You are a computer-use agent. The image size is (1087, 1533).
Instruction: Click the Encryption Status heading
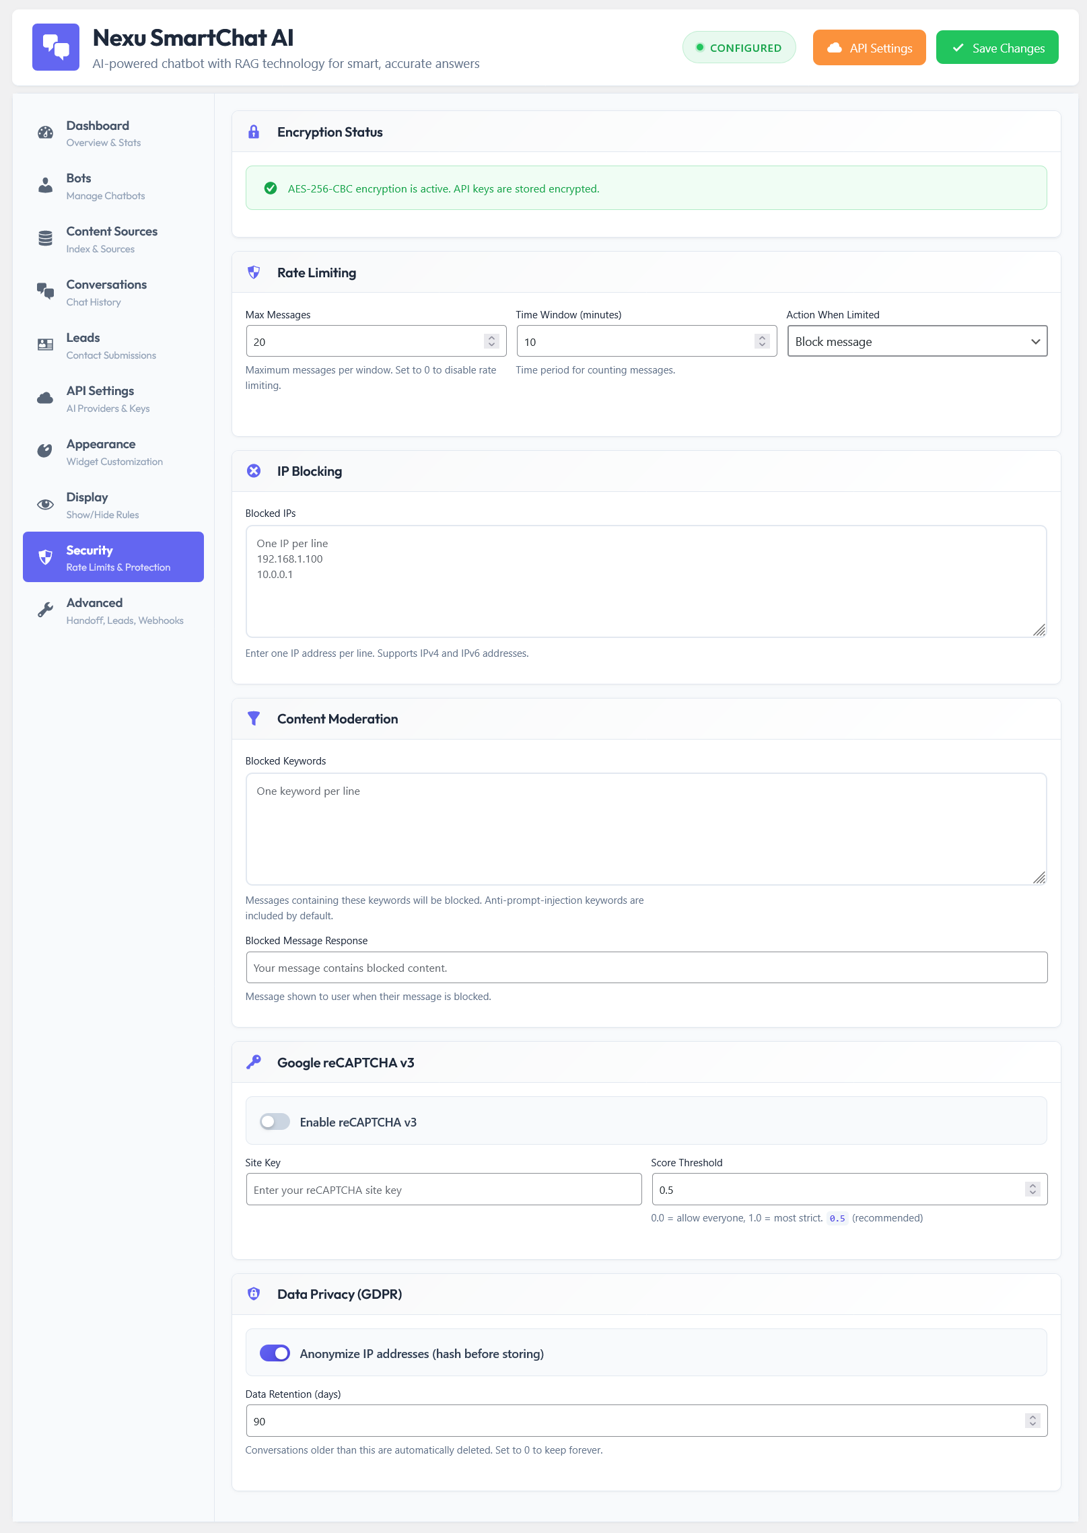pyautogui.click(x=330, y=132)
